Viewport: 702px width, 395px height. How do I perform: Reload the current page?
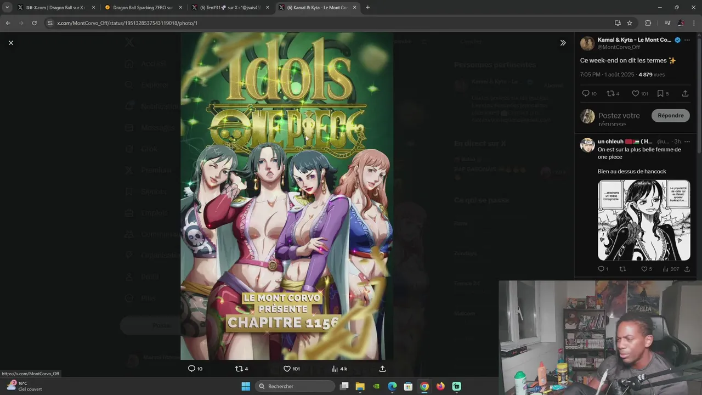point(34,23)
